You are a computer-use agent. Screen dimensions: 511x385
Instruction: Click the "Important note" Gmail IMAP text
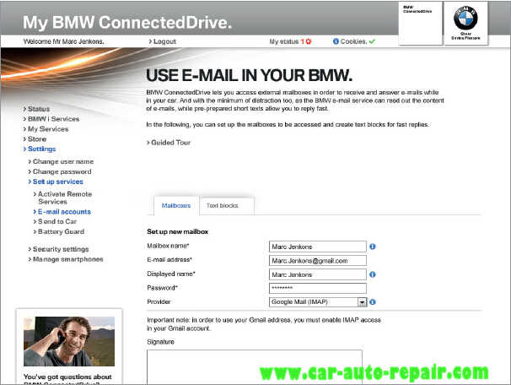coord(264,324)
